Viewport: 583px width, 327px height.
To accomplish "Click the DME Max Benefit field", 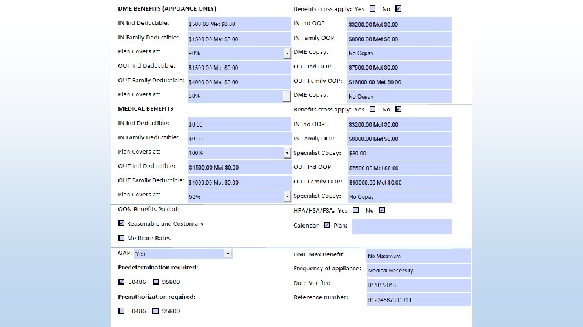I will 418,256.
